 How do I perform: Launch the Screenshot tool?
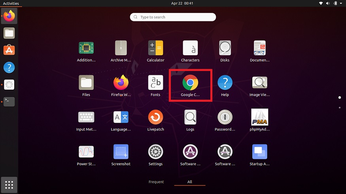121,151
